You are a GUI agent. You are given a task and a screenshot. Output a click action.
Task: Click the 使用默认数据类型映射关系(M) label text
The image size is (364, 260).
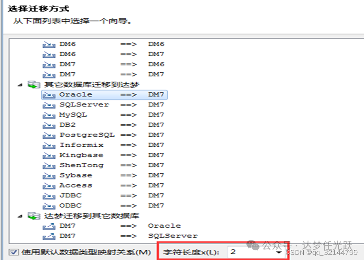click(x=86, y=252)
